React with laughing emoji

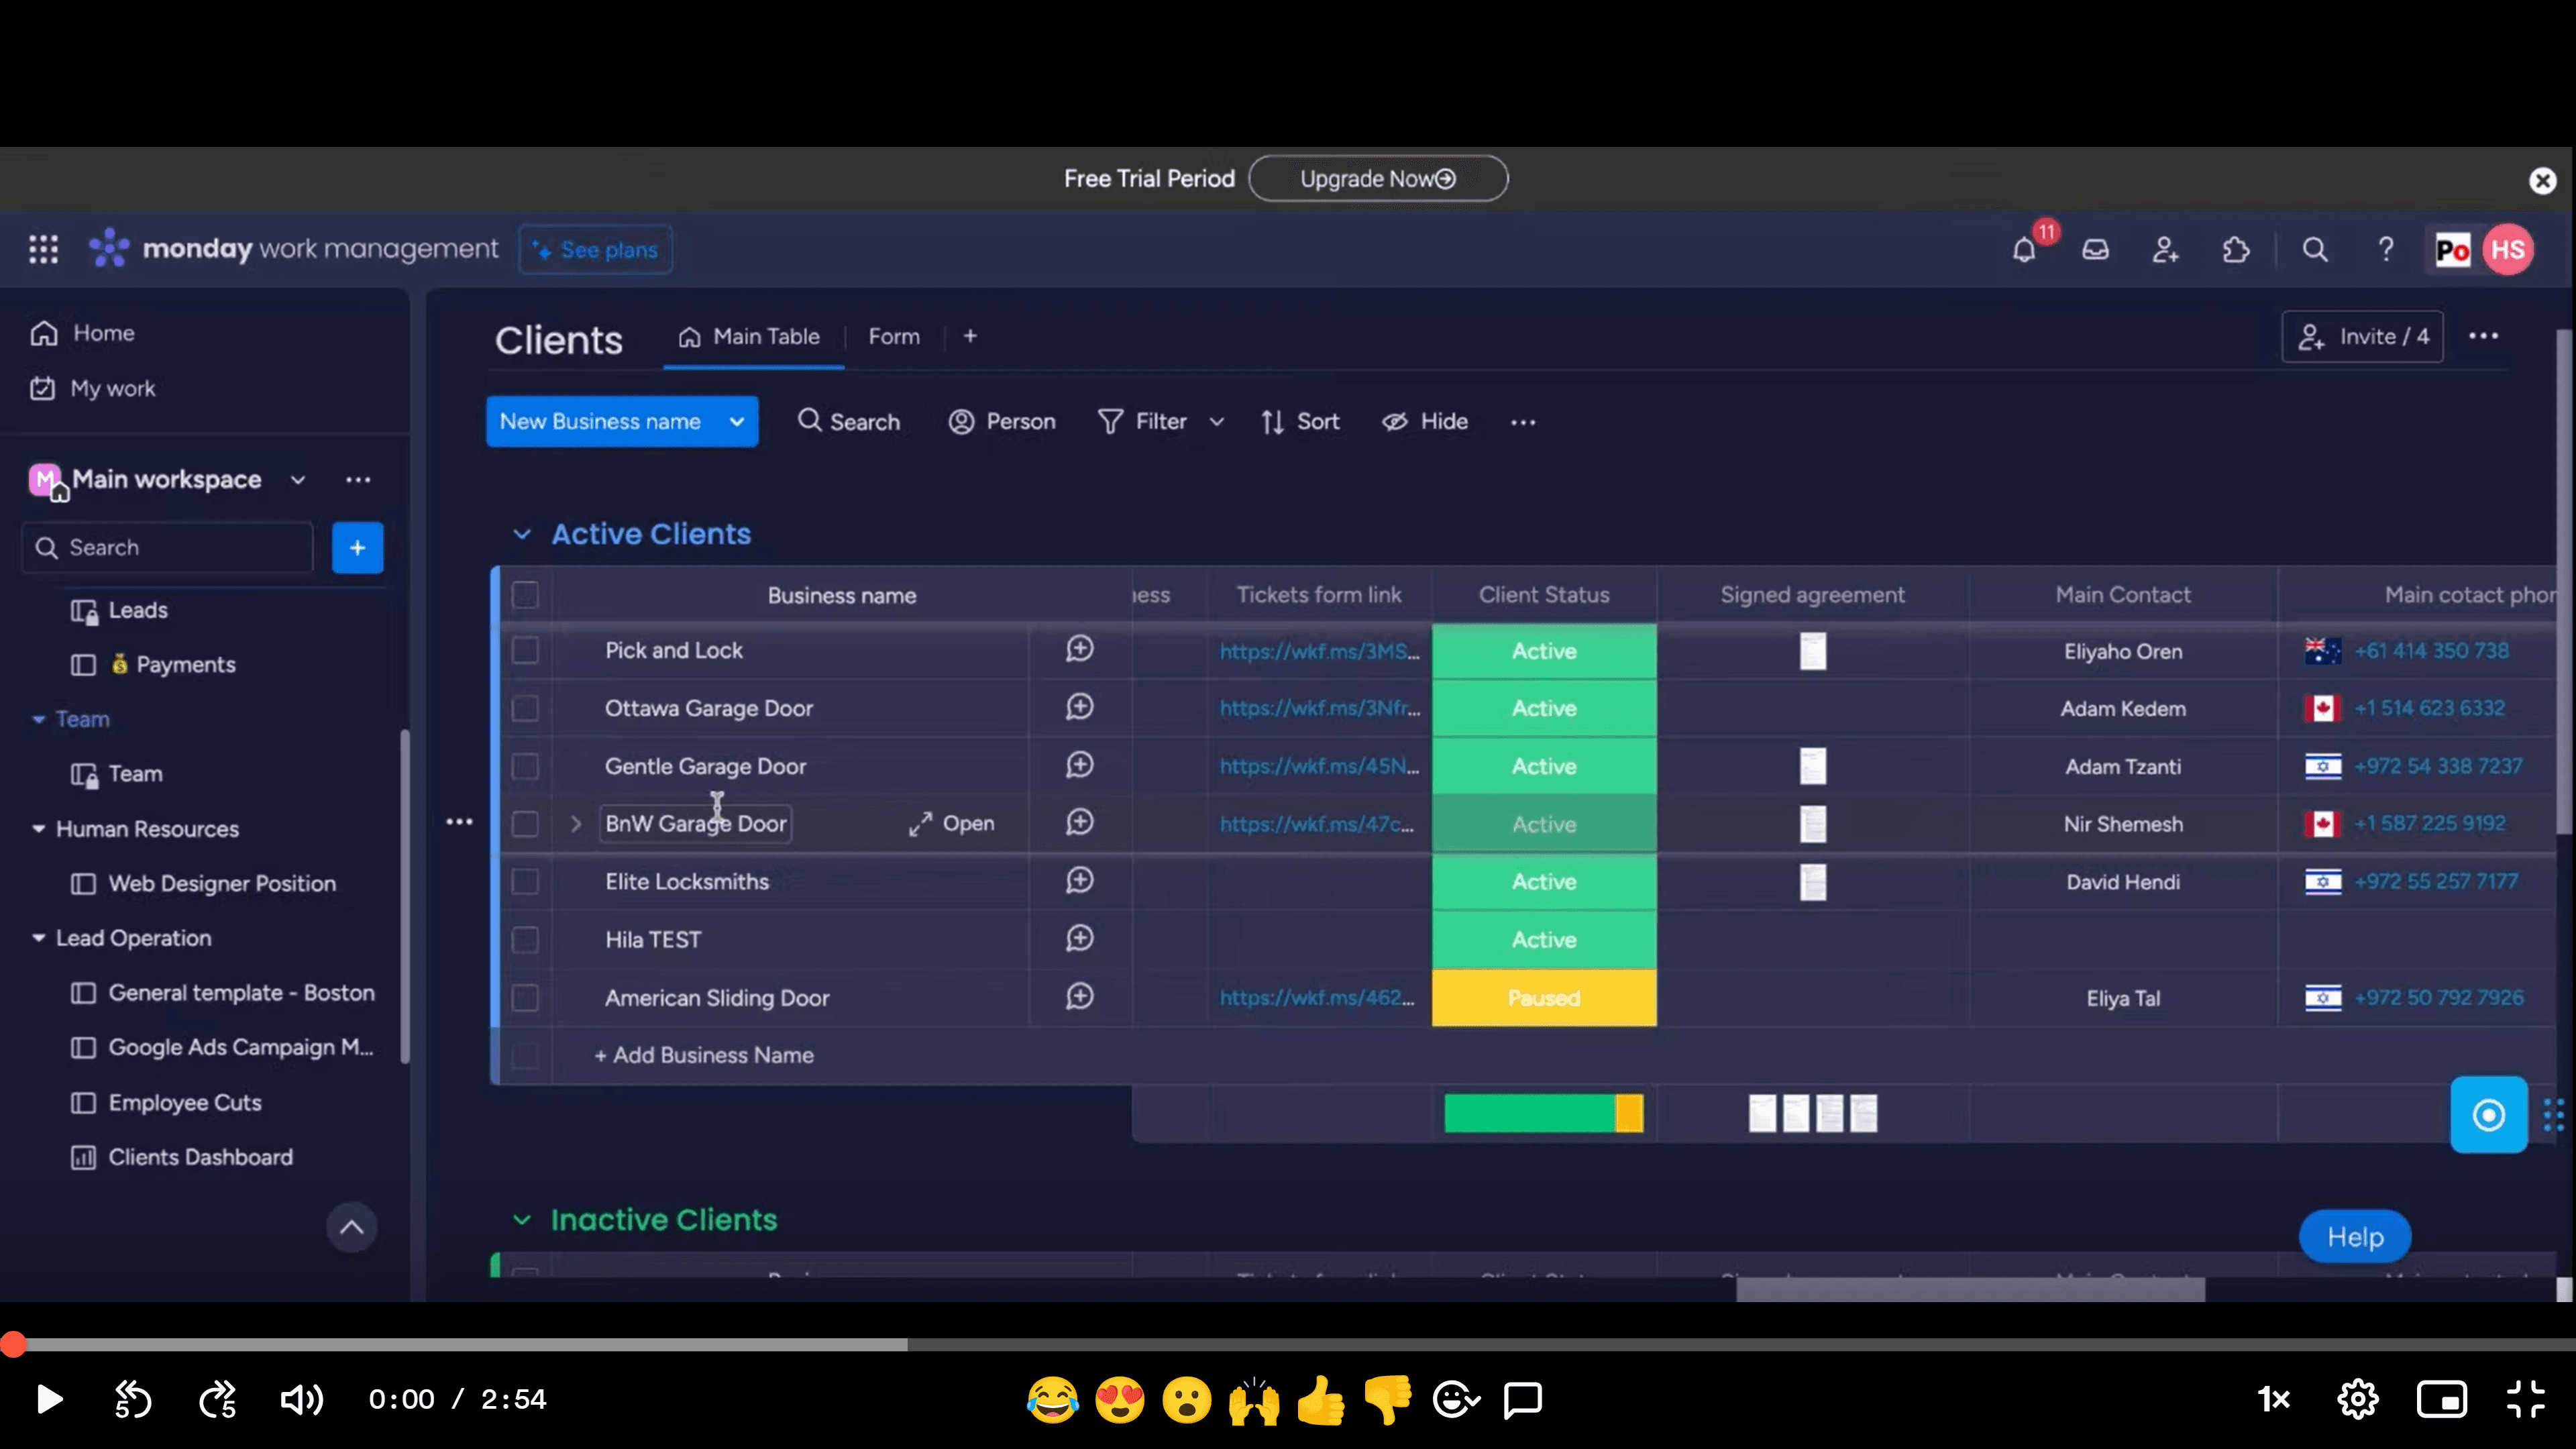1052,1399
